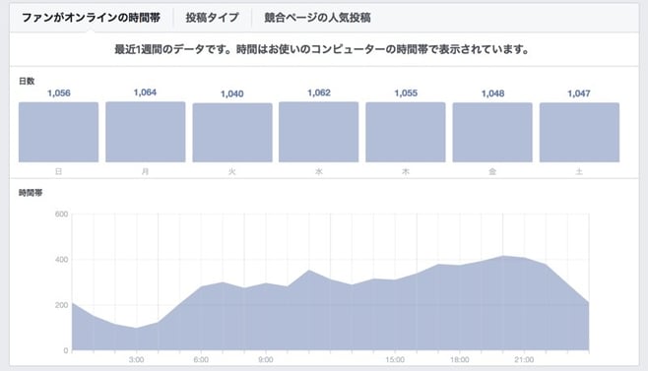Select the Saturday bar labeled 1,047
The height and width of the screenshot is (371, 648).
click(x=579, y=132)
